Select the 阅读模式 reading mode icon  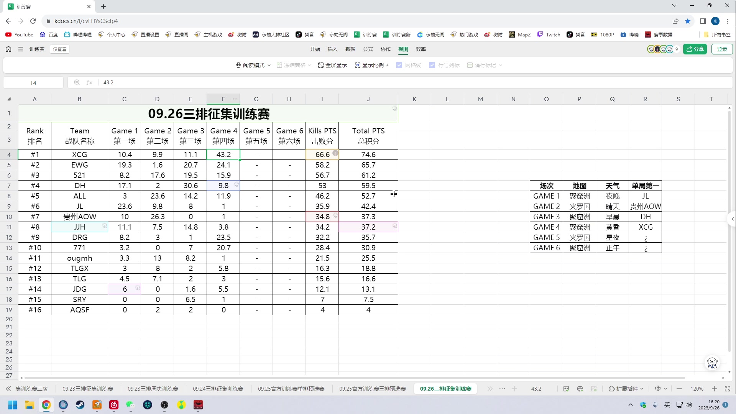tap(238, 65)
